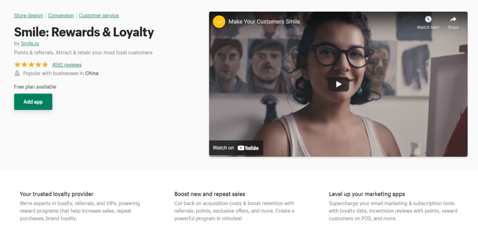Click the Share arrow icon
The width and height of the screenshot is (478, 229).
453,19
